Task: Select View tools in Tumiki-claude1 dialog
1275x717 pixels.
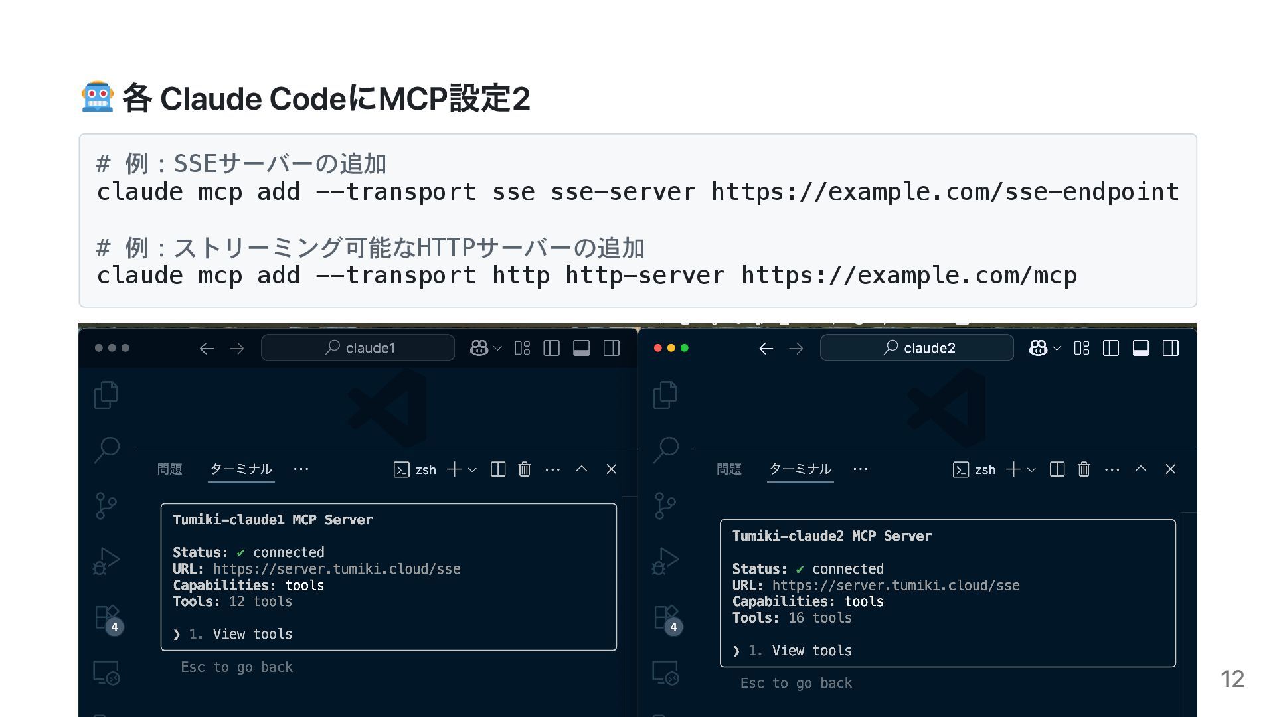Action: (x=252, y=634)
